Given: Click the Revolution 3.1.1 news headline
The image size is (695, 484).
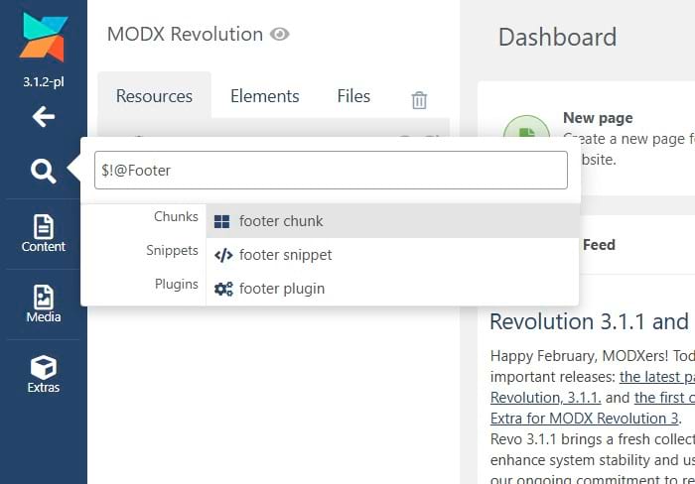Looking at the screenshot, I should (x=592, y=321).
